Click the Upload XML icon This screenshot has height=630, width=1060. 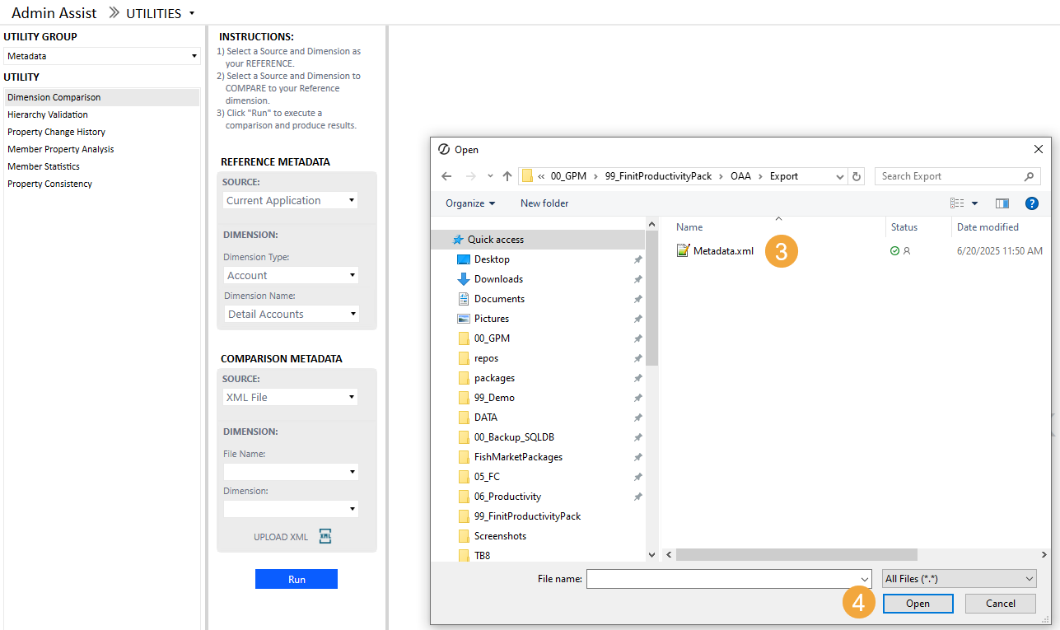click(x=325, y=536)
